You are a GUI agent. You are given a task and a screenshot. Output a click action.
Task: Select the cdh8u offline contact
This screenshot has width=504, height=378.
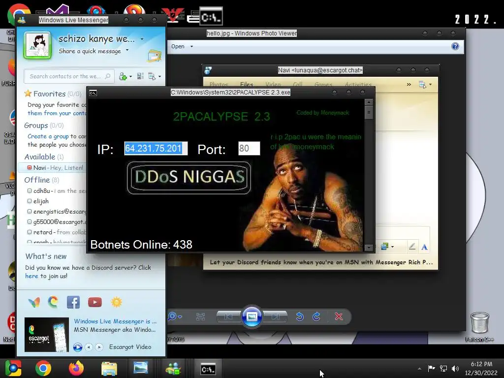[x=56, y=190]
